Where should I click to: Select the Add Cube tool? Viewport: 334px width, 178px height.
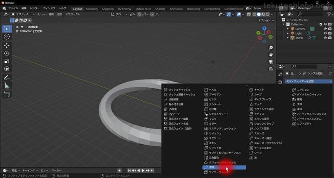pos(7,94)
